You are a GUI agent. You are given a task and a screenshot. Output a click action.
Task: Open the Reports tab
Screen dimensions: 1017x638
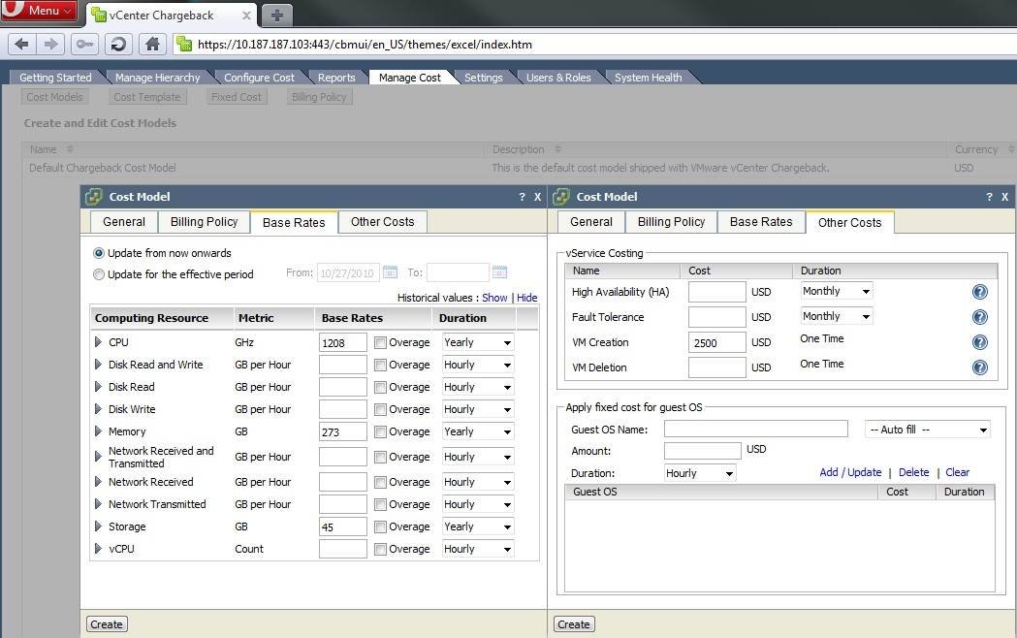(336, 78)
